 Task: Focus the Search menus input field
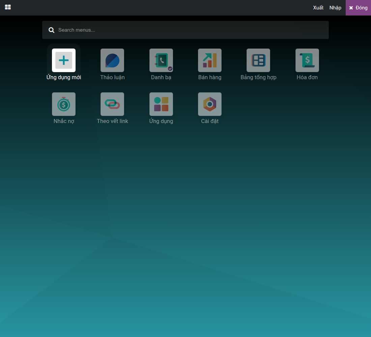tap(185, 30)
